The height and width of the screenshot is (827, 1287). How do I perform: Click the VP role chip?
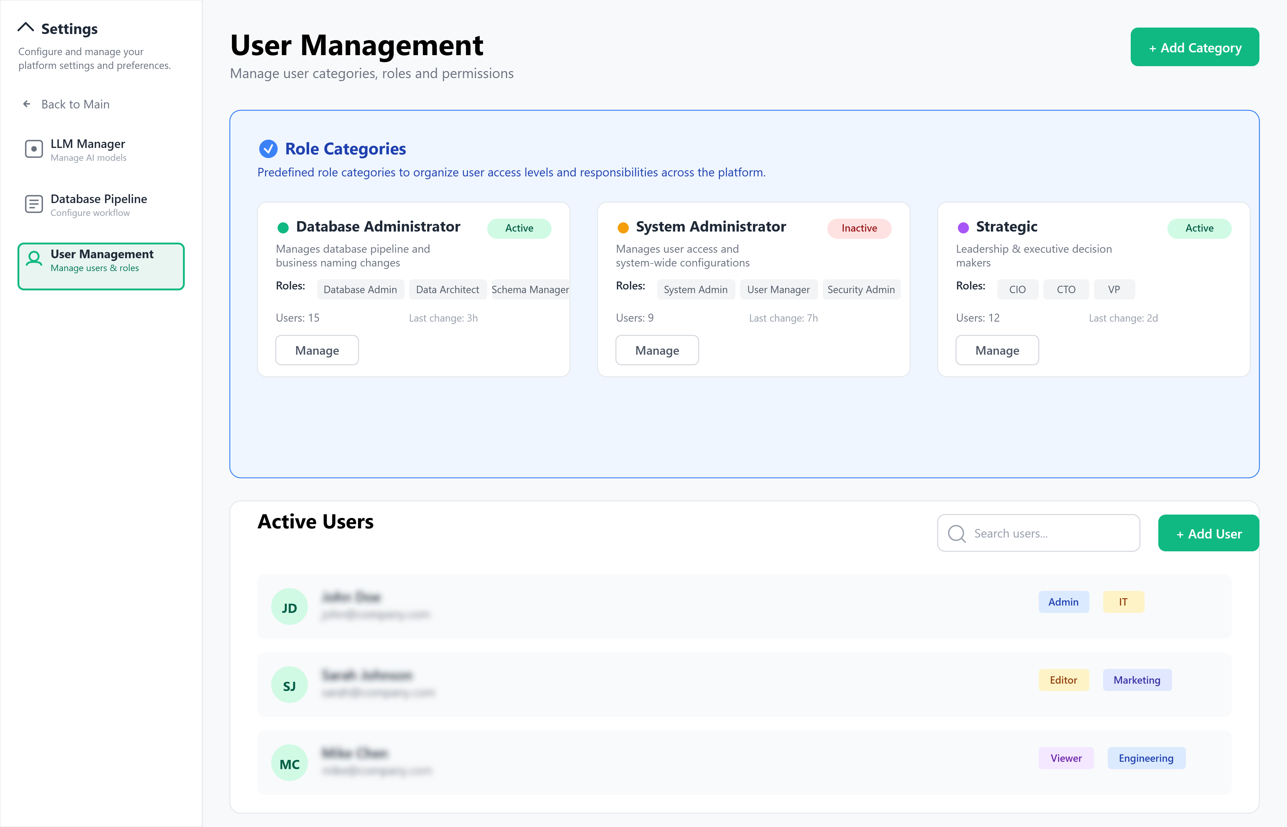click(x=1114, y=290)
